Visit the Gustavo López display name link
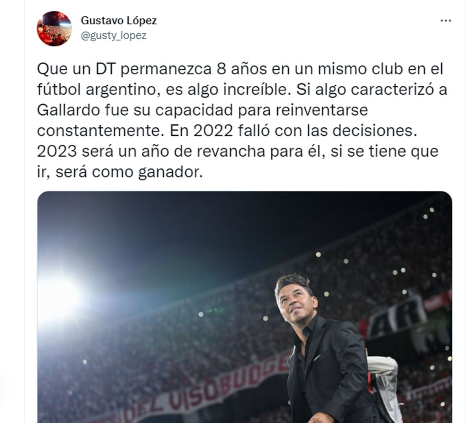Viewport: 472px width, 423px height. (x=118, y=20)
